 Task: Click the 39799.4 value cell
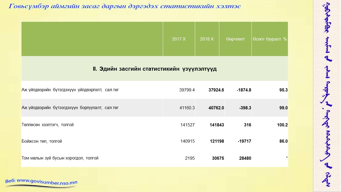click(x=187, y=90)
